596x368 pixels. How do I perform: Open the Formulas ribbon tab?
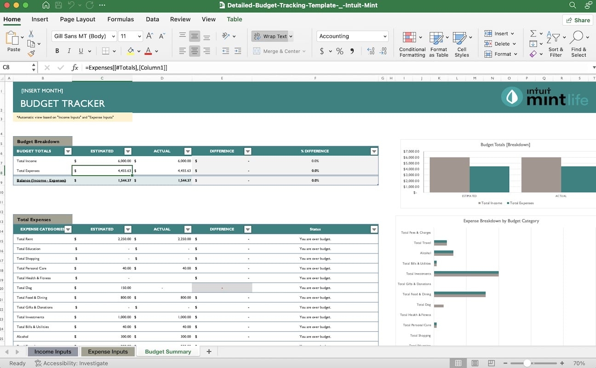pos(120,19)
